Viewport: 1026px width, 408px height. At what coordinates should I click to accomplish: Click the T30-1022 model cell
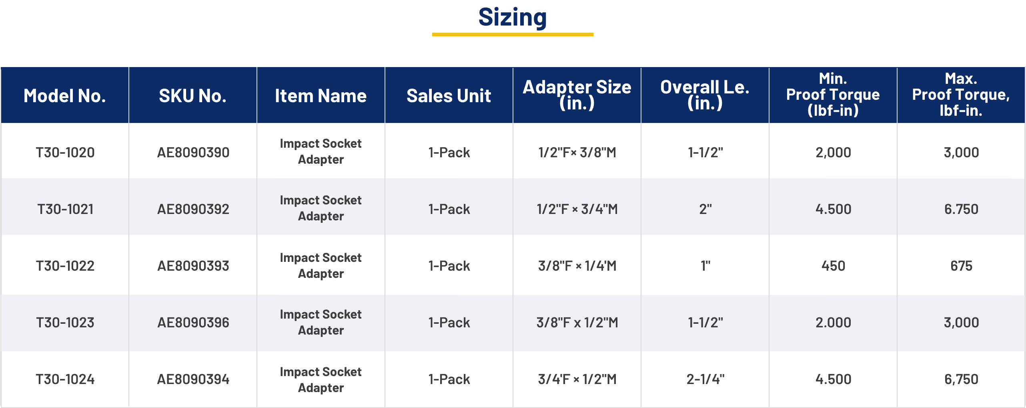pos(65,266)
